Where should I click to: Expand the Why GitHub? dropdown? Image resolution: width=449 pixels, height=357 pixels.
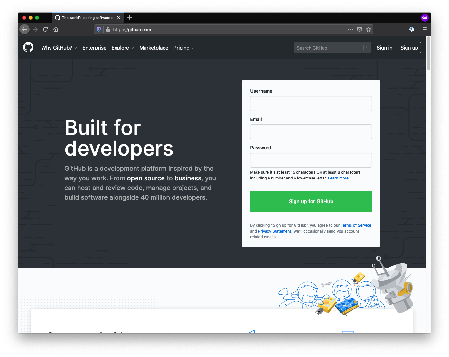point(59,48)
